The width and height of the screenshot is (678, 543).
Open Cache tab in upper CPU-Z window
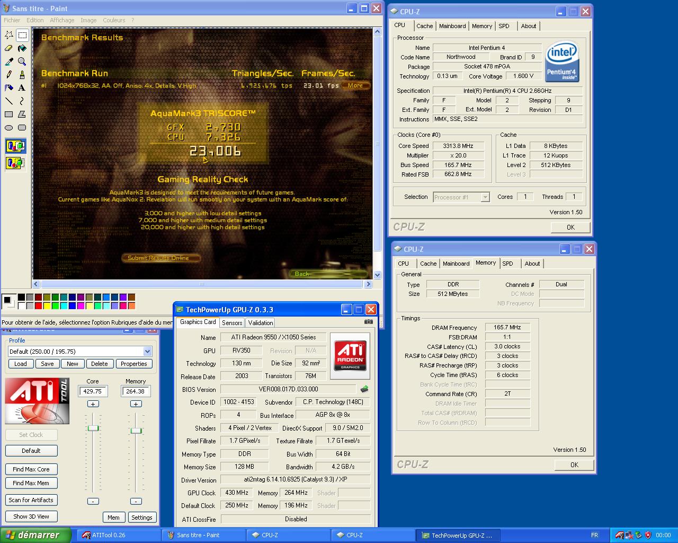coord(424,26)
